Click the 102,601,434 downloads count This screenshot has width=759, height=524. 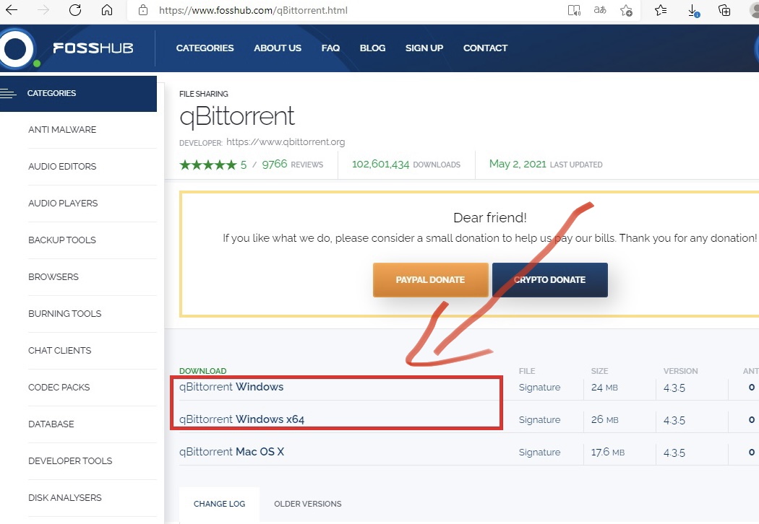[x=380, y=165]
